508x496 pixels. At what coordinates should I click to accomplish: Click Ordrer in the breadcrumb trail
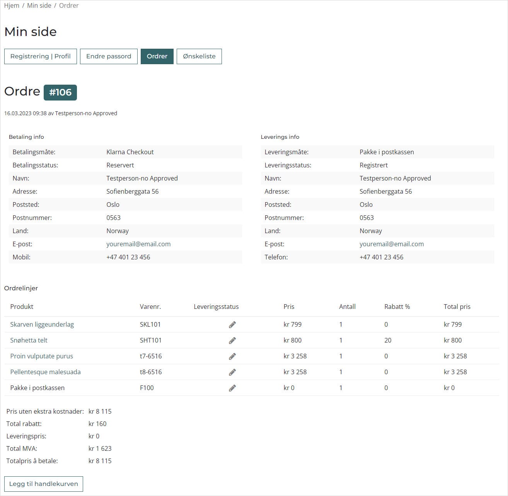point(69,5)
